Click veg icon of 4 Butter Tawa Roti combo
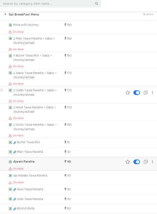The width and height of the screenshot is (157, 214). tap(10, 56)
